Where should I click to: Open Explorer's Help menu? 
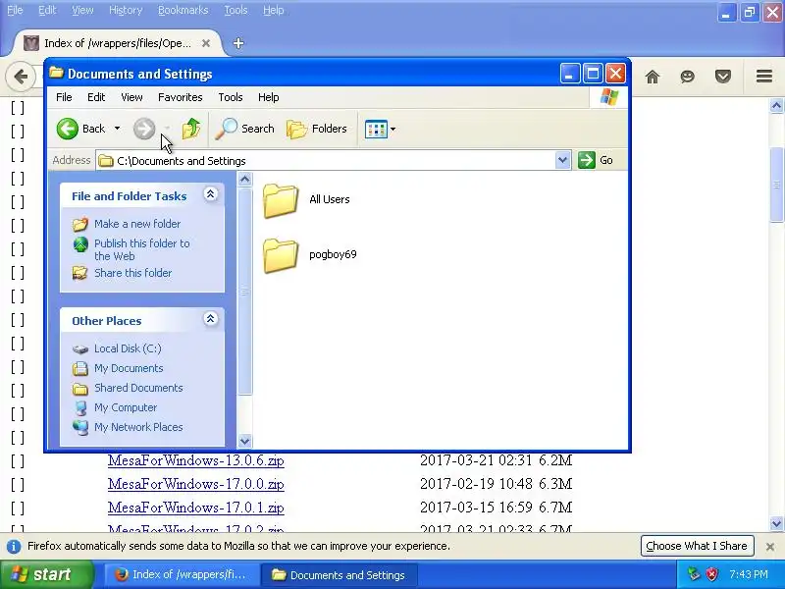268,97
